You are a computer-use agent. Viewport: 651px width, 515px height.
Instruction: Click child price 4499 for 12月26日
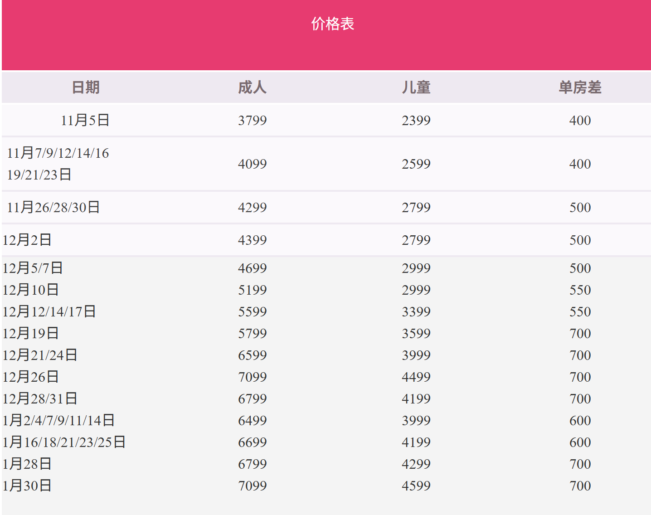click(416, 377)
